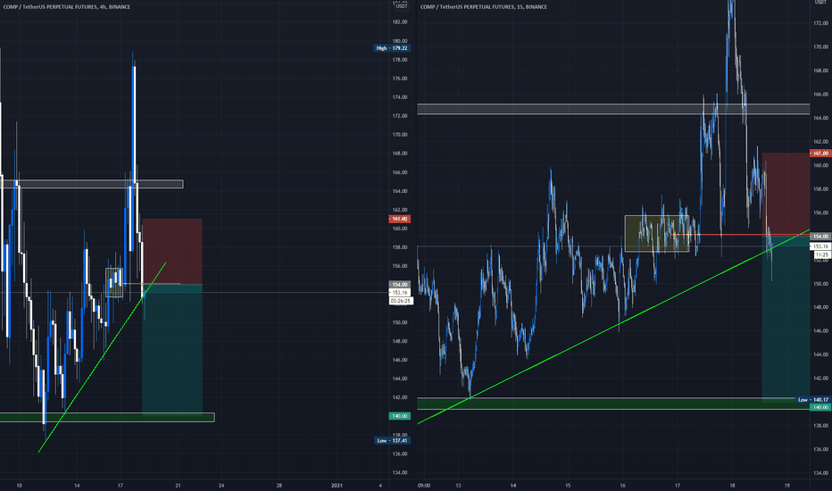Click the 4h chart's COMP / TetherUS title

tap(66, 7)
